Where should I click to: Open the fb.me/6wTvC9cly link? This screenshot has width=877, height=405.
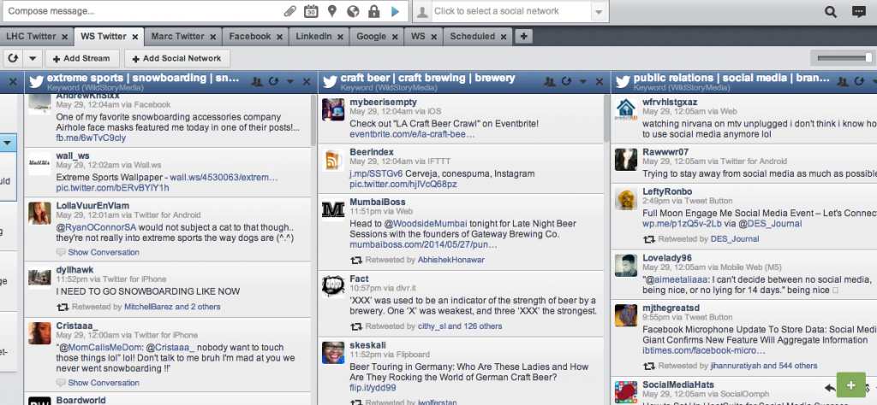91,138
